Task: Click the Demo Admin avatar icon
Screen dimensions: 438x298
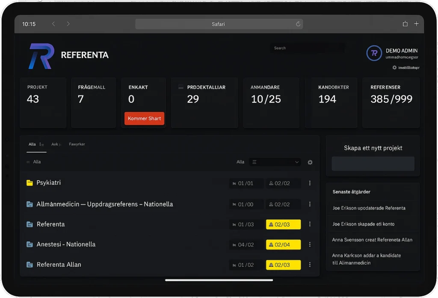Action: [374, 53]
